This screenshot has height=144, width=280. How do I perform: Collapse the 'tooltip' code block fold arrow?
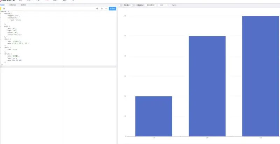0,14
